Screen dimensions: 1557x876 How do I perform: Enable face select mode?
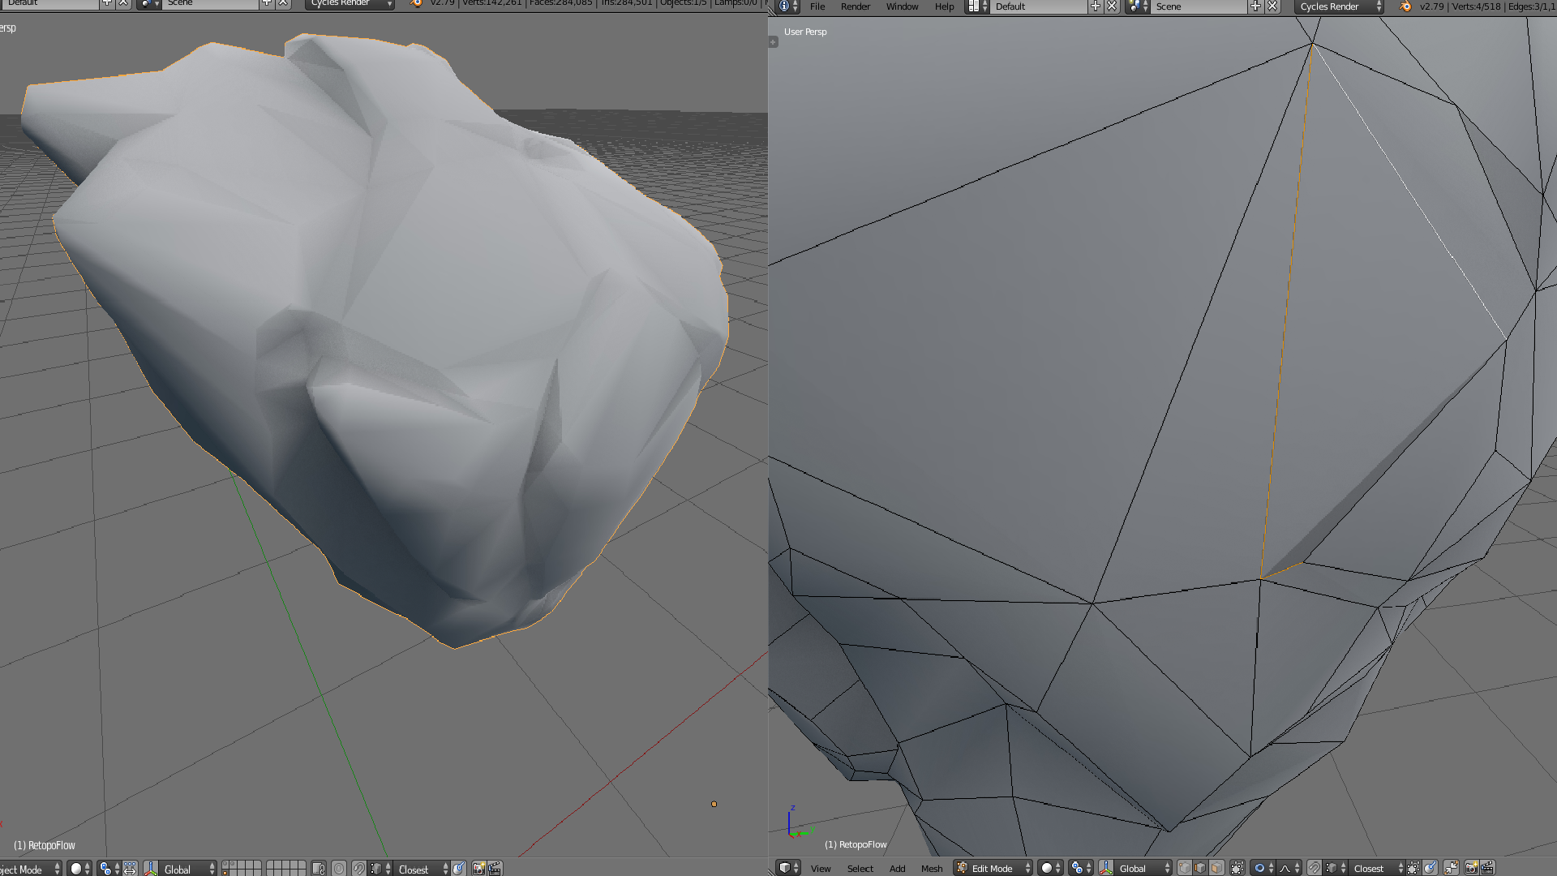1216,868
